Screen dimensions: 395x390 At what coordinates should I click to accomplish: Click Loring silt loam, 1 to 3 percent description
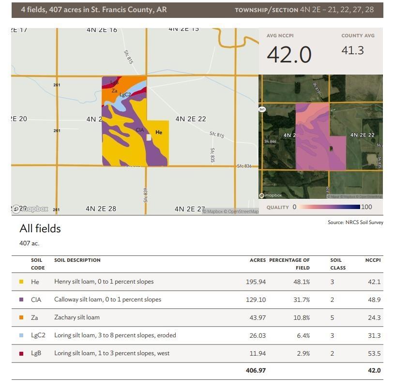click(x=112, y=353)
